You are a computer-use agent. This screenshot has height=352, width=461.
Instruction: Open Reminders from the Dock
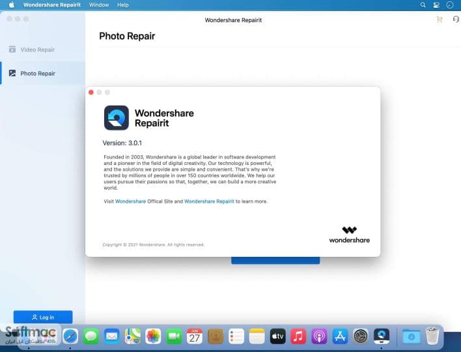click(x=236, y=336)
